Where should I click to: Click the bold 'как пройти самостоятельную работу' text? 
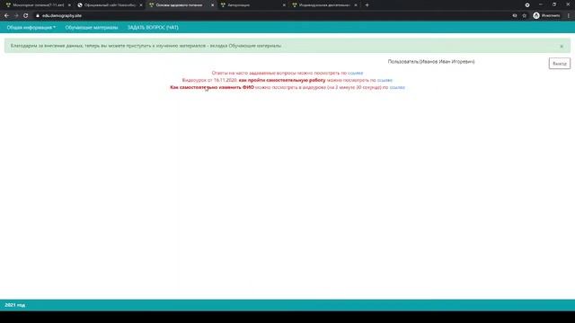tap(282, 80)
